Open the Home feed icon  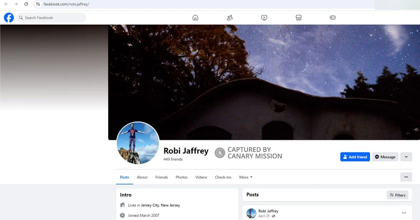[195, 18]
